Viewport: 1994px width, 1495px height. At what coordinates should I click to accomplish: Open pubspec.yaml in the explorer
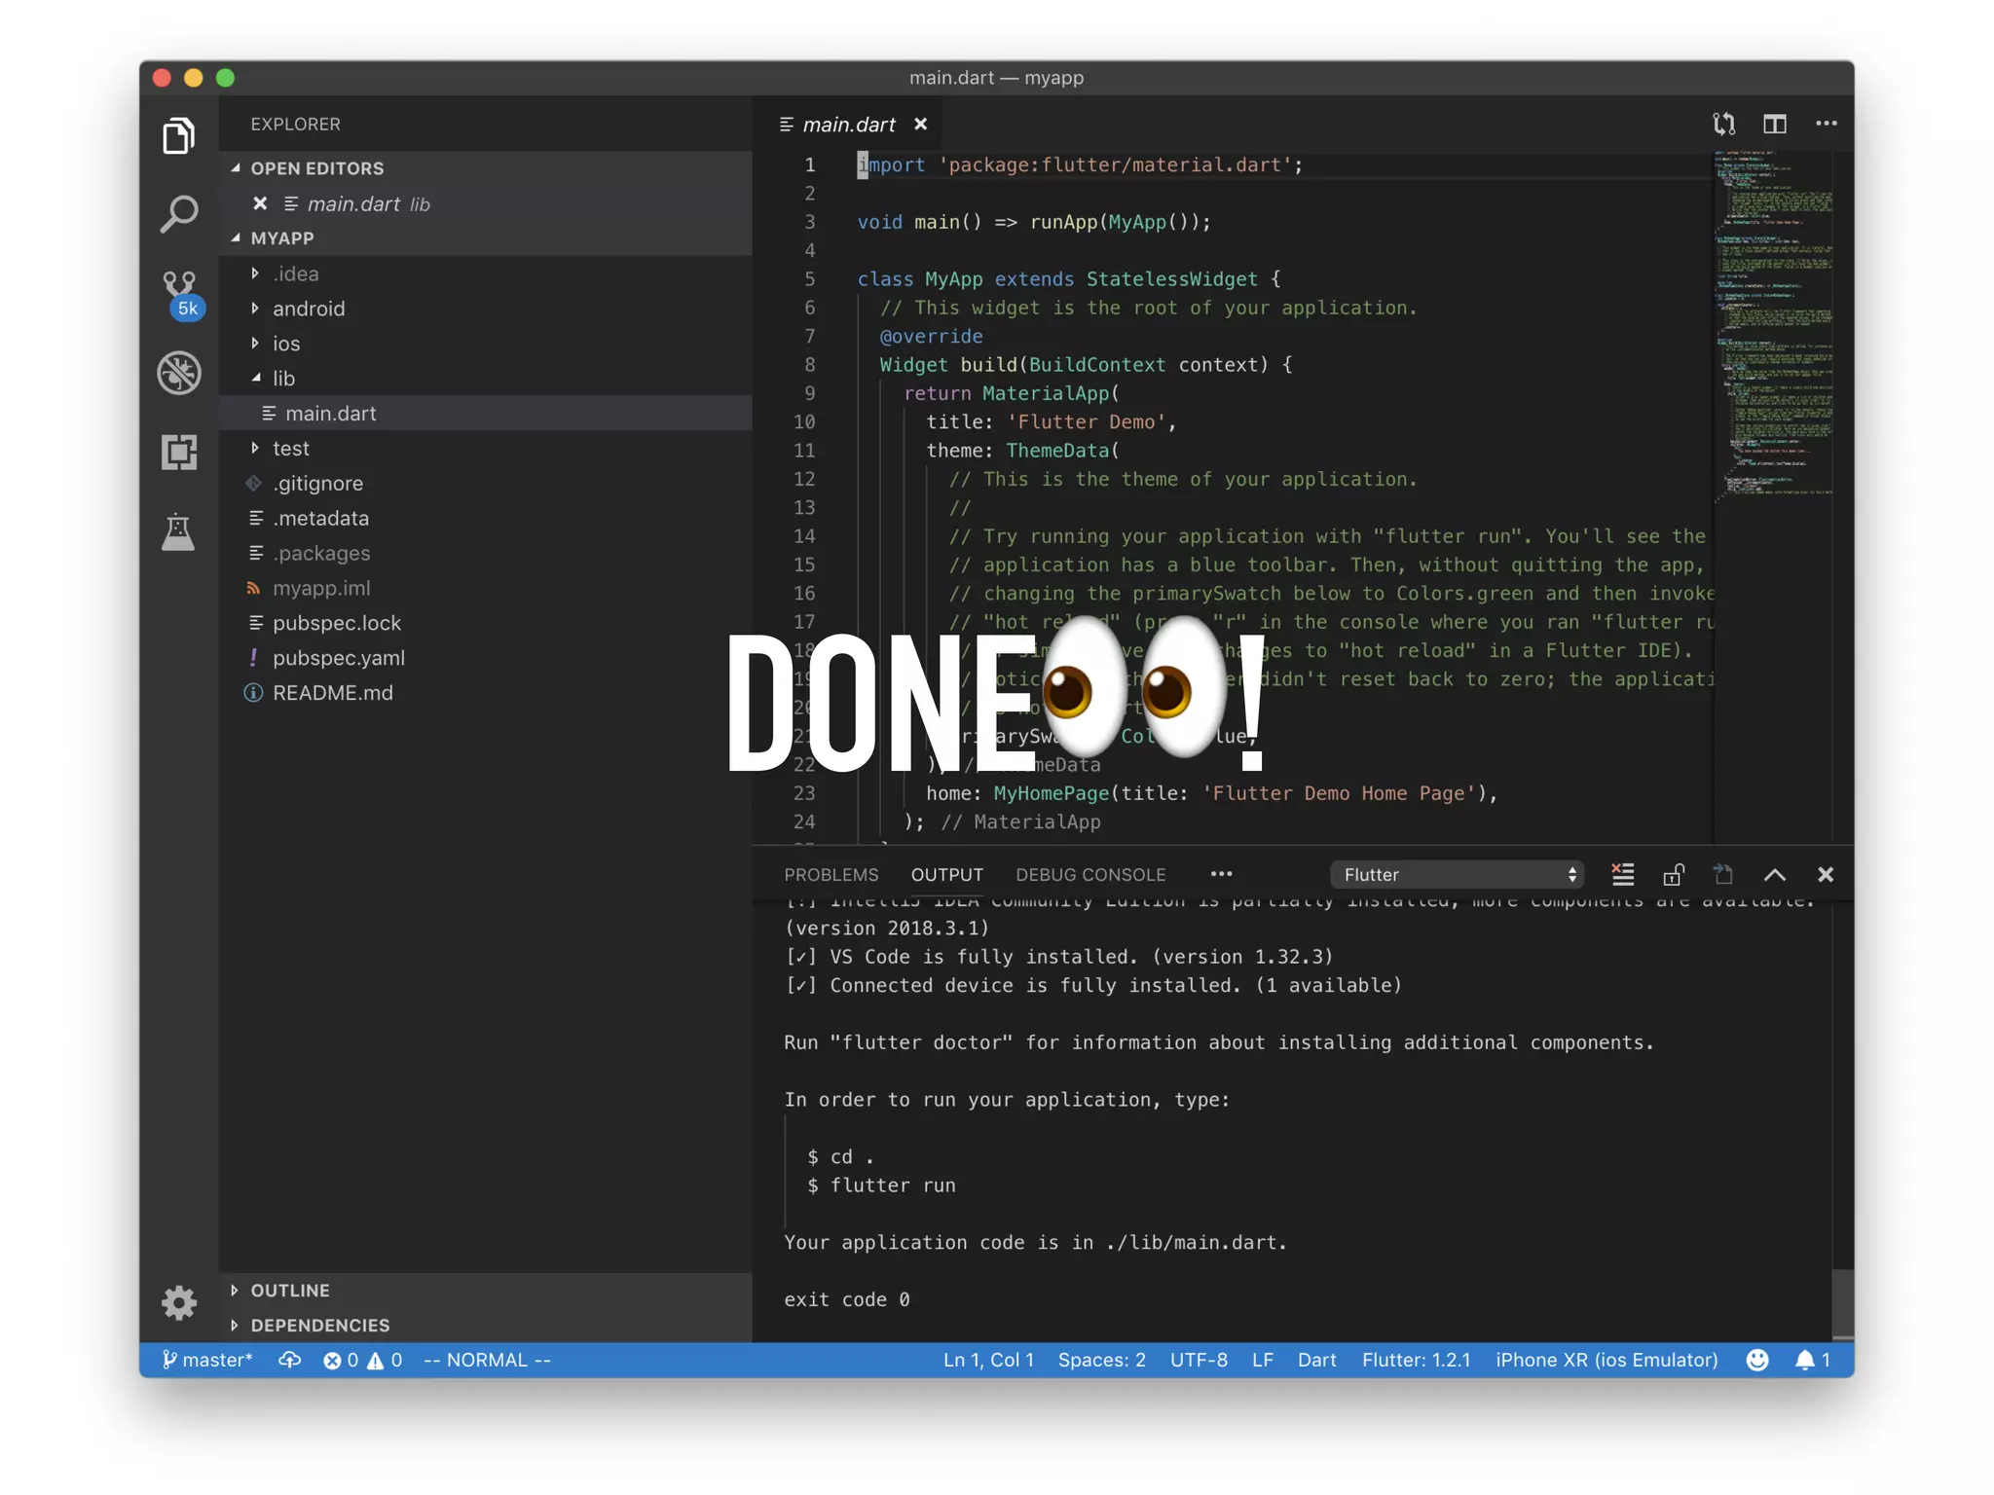(338, 658)
